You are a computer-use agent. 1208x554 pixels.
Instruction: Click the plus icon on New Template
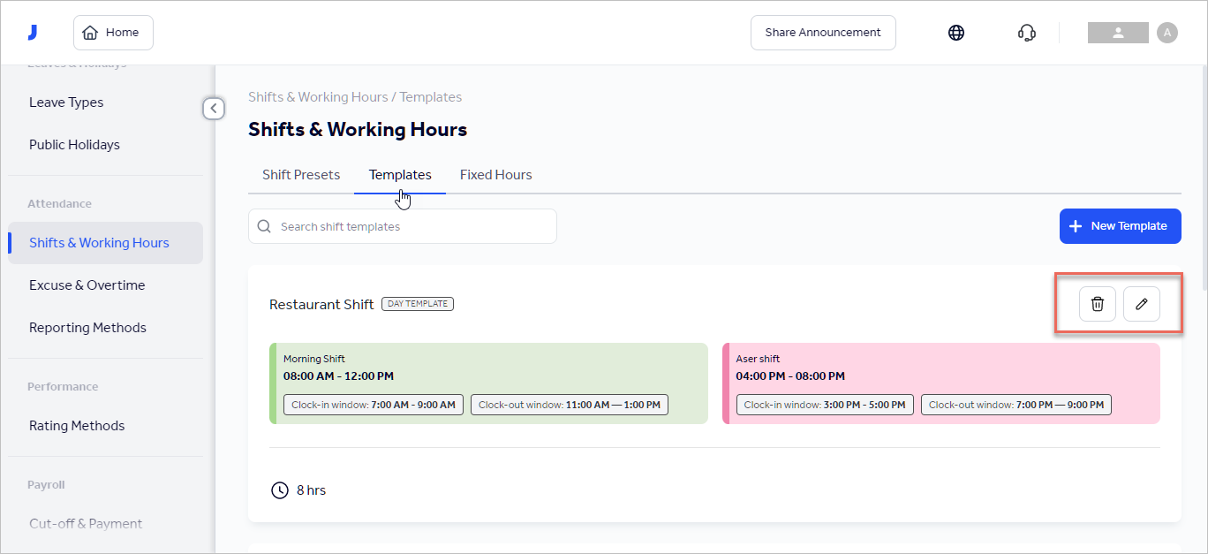click(1076, 225)
